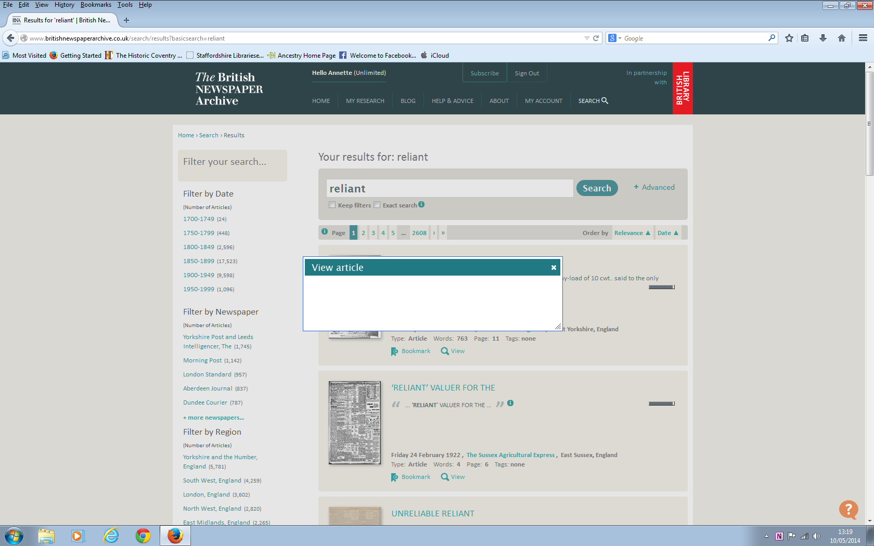Click the Firefox taskbar icon
874x546 pixels.
175,536
